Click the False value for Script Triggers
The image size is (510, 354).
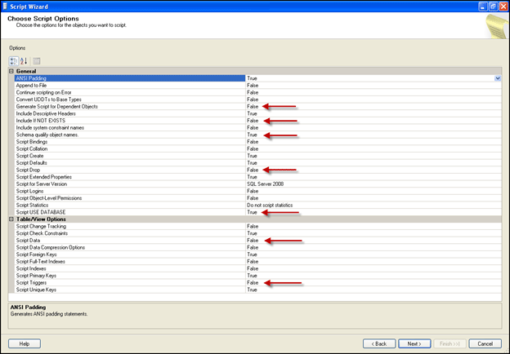[253, 282]
